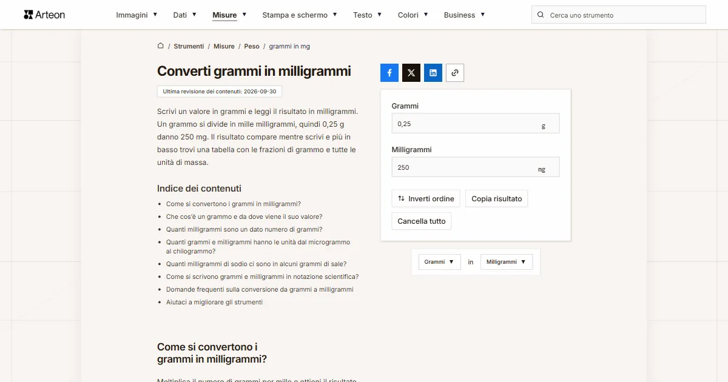Click the Cerca uno strumento search box
This screenshot has width=728, height=382.
619,15
